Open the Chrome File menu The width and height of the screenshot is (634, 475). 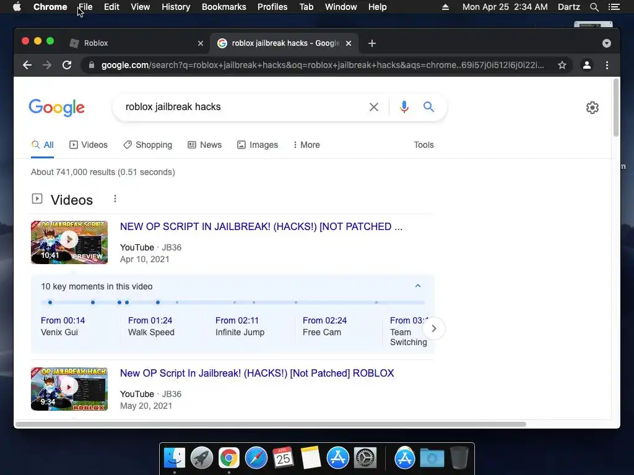[x=85, y=7]
